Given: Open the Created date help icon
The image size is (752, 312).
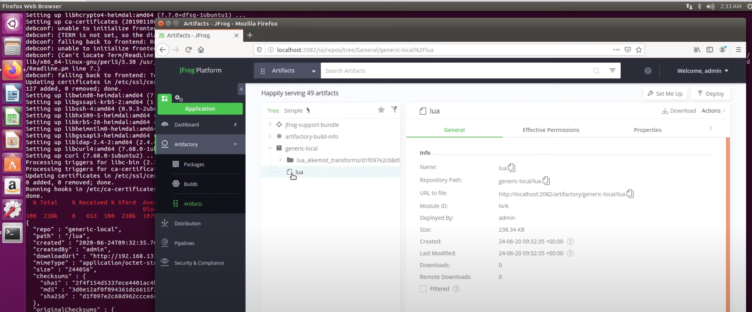Looking at the screenshot, I should pyautogui.click(x=570, y=241).
